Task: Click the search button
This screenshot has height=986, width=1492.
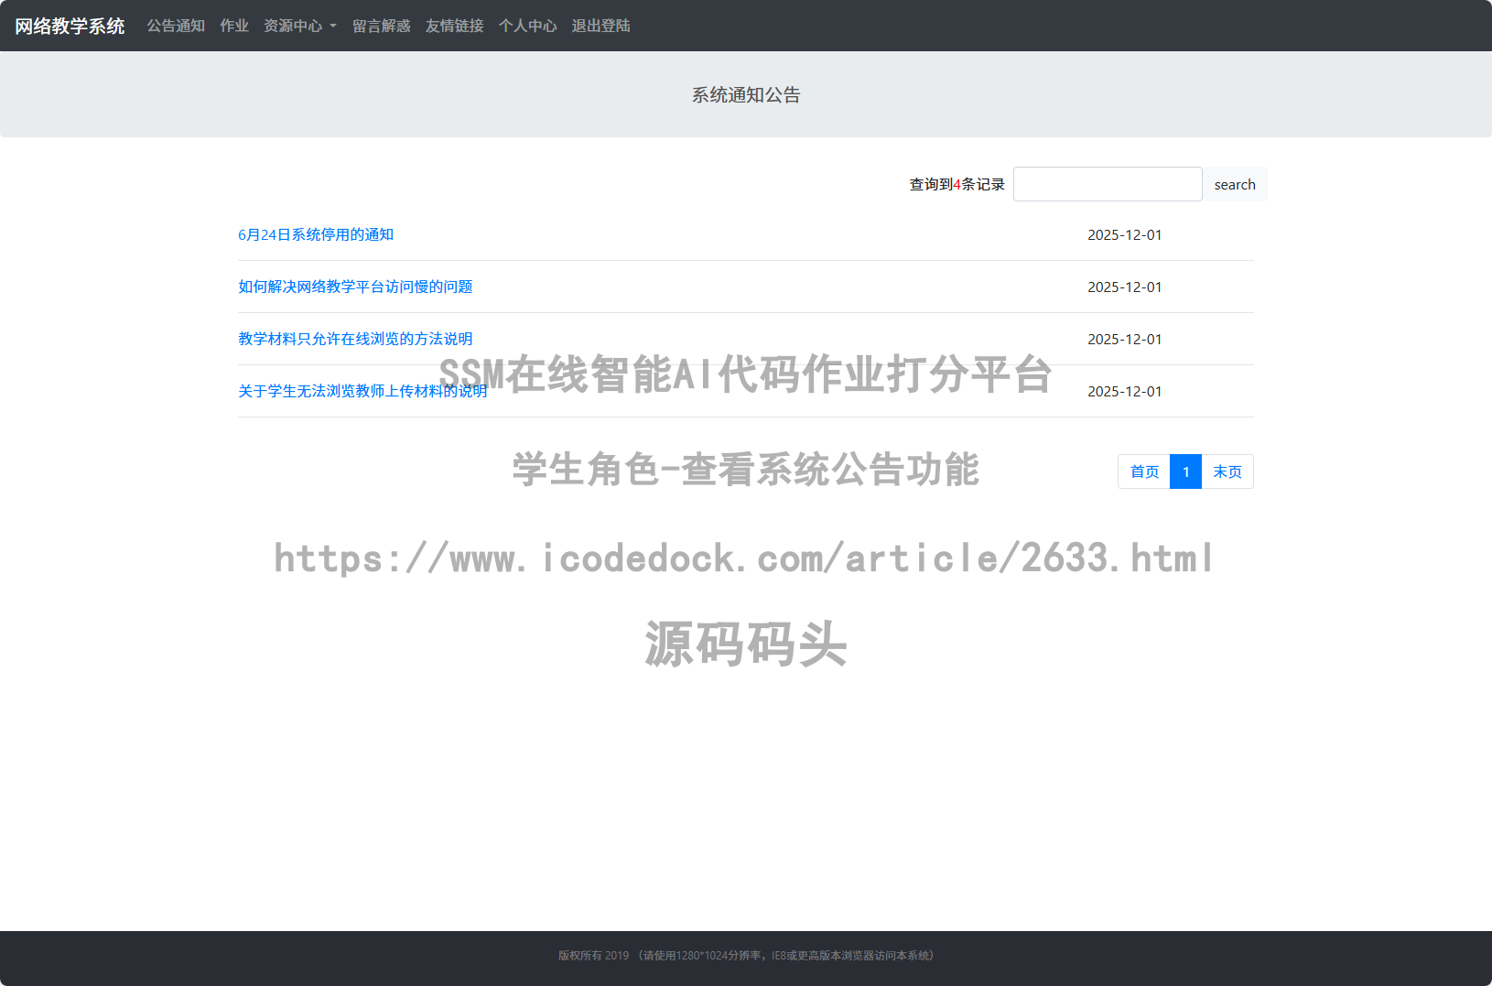Action: [1235, 184]
